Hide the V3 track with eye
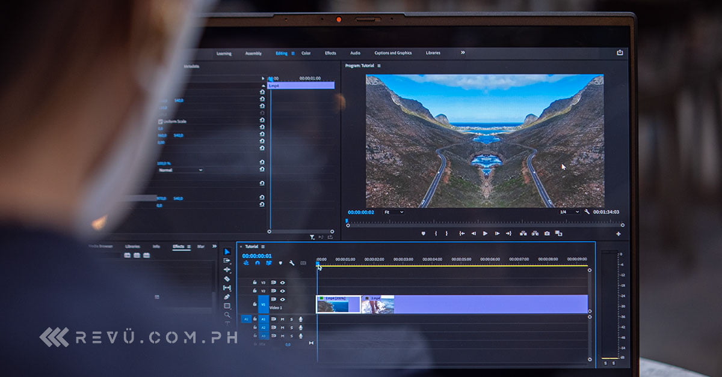Viewport: 722px width, 377px height. 282,282
